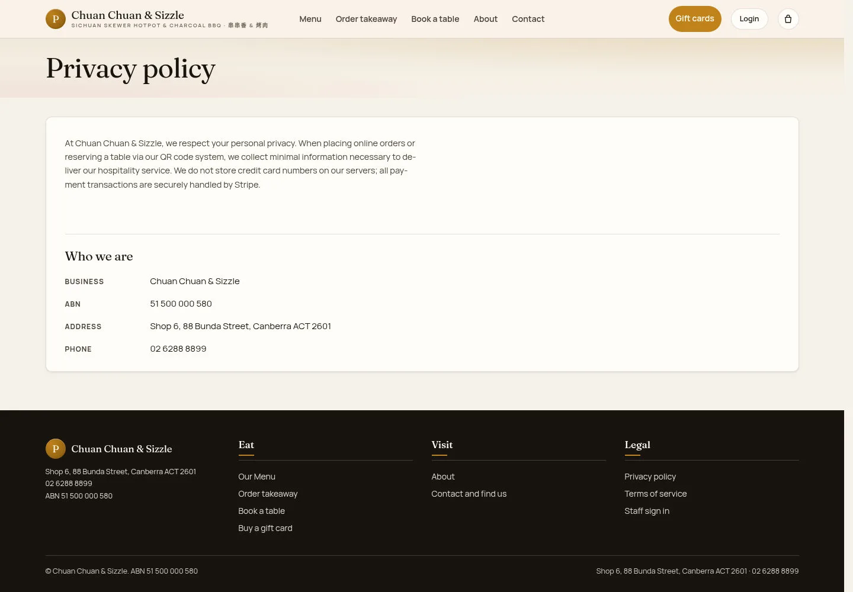Viewport: 853px width, 592px height.
Task: Click the Privacy policy page heading
Action: click(131, 69)
